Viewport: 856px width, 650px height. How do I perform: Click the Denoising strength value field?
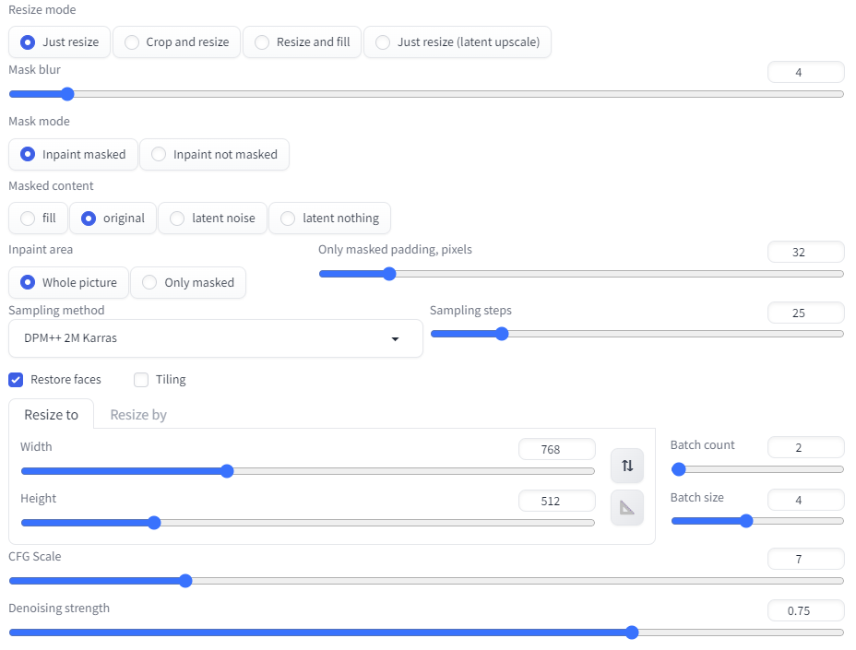click(x=806, y=610)
